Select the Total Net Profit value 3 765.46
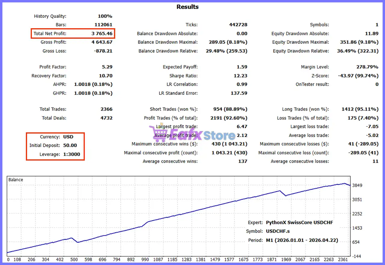Viewport: 385px width, 265px height. (x=102, y=34)
